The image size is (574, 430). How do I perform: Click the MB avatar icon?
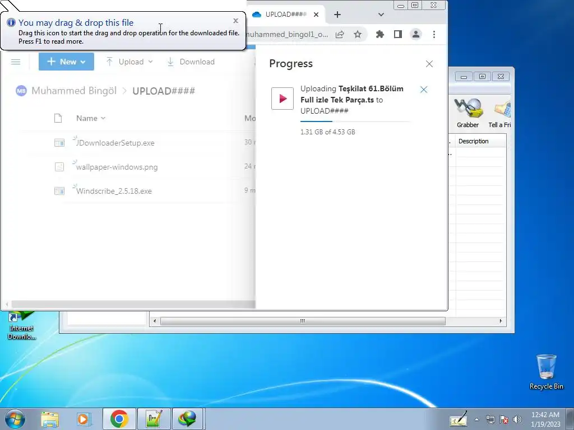(x=21, y=91)
